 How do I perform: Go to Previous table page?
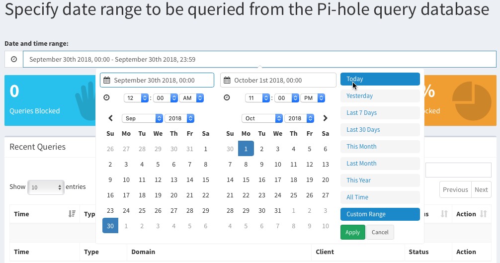(455, 190)
